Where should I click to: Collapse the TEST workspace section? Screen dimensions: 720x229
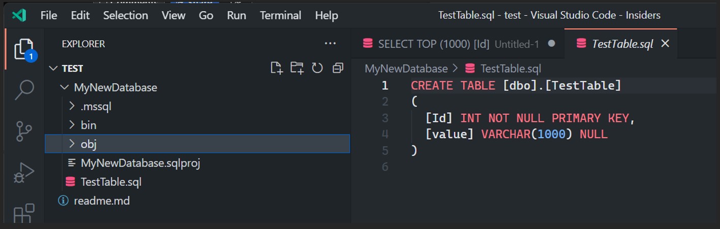(x=53, y=69)
